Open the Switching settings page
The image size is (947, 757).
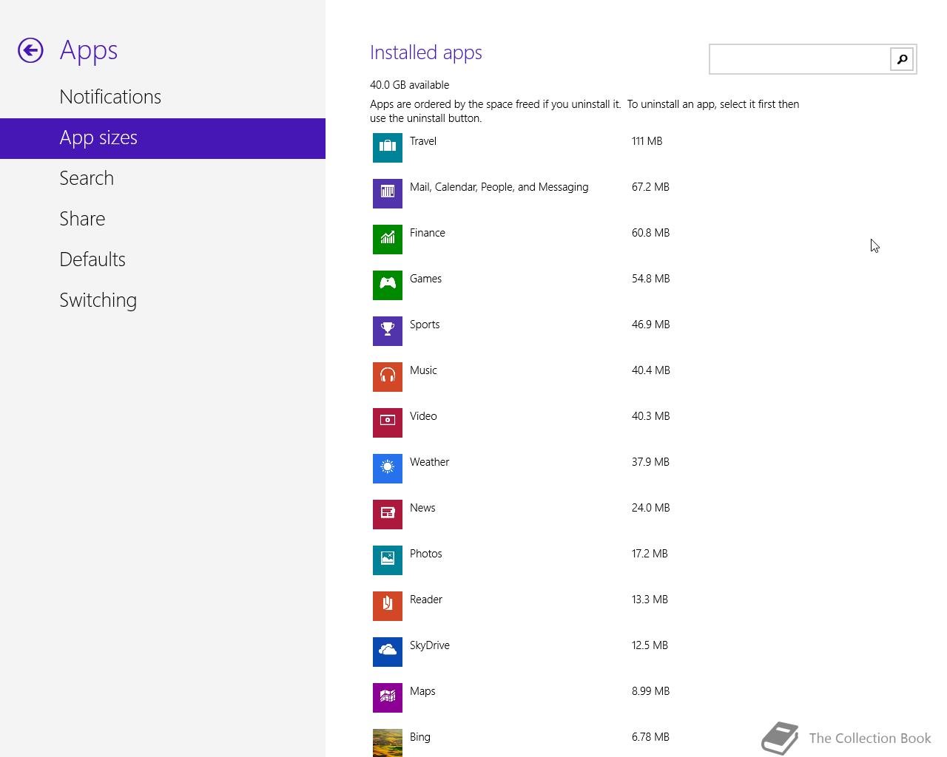point(163,300)
